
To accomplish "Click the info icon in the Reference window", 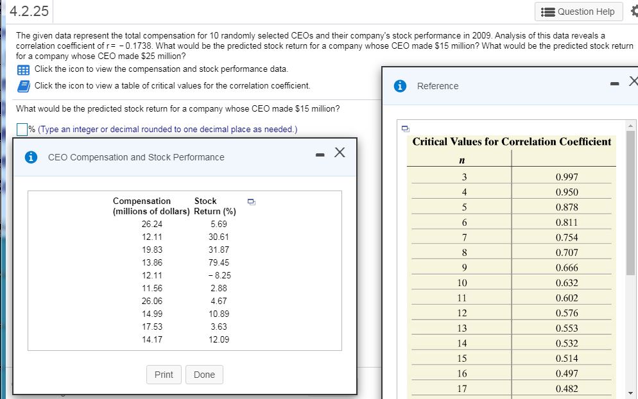I will tap(400, 86).
